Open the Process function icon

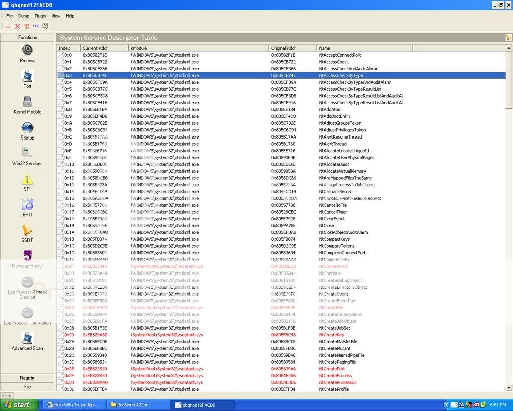click(27, 50)
